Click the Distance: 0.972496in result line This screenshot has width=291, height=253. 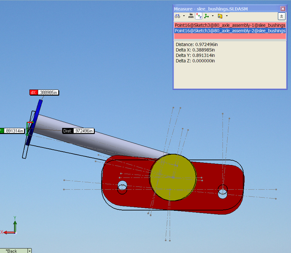[x=197, y=44]
